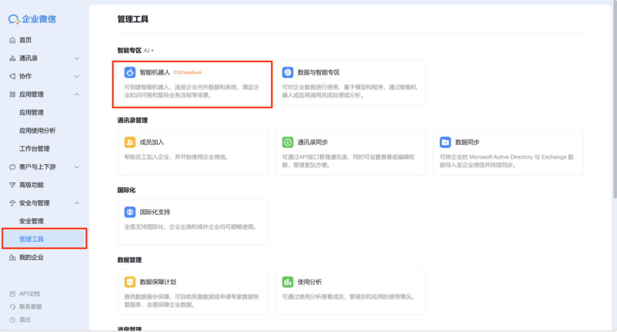Open the 成员加入 card title
This screenshot has width=617, height=332.
pyautogui.click(x=152, y=142)
